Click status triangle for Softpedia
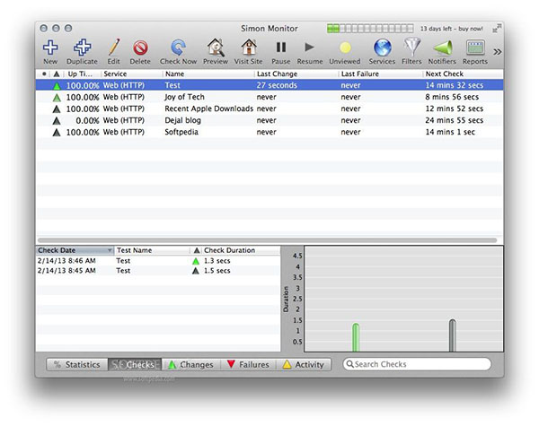This screenshot has width=539, height=426. [57, 133]
